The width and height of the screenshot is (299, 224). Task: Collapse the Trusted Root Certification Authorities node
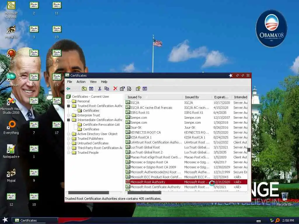(68, 106)
